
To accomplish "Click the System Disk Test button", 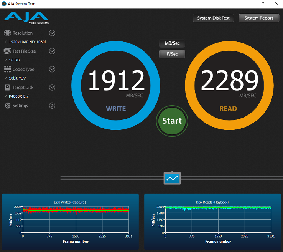I will click(x=213, y=18).
